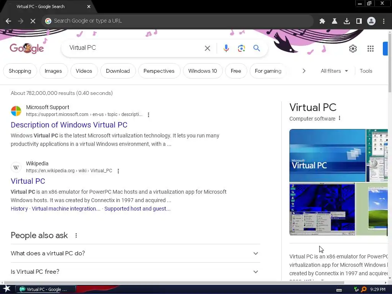The width and height of the screenshot is (392, 294).
Task: Select the Free filter chip
Action: point(236,71)
